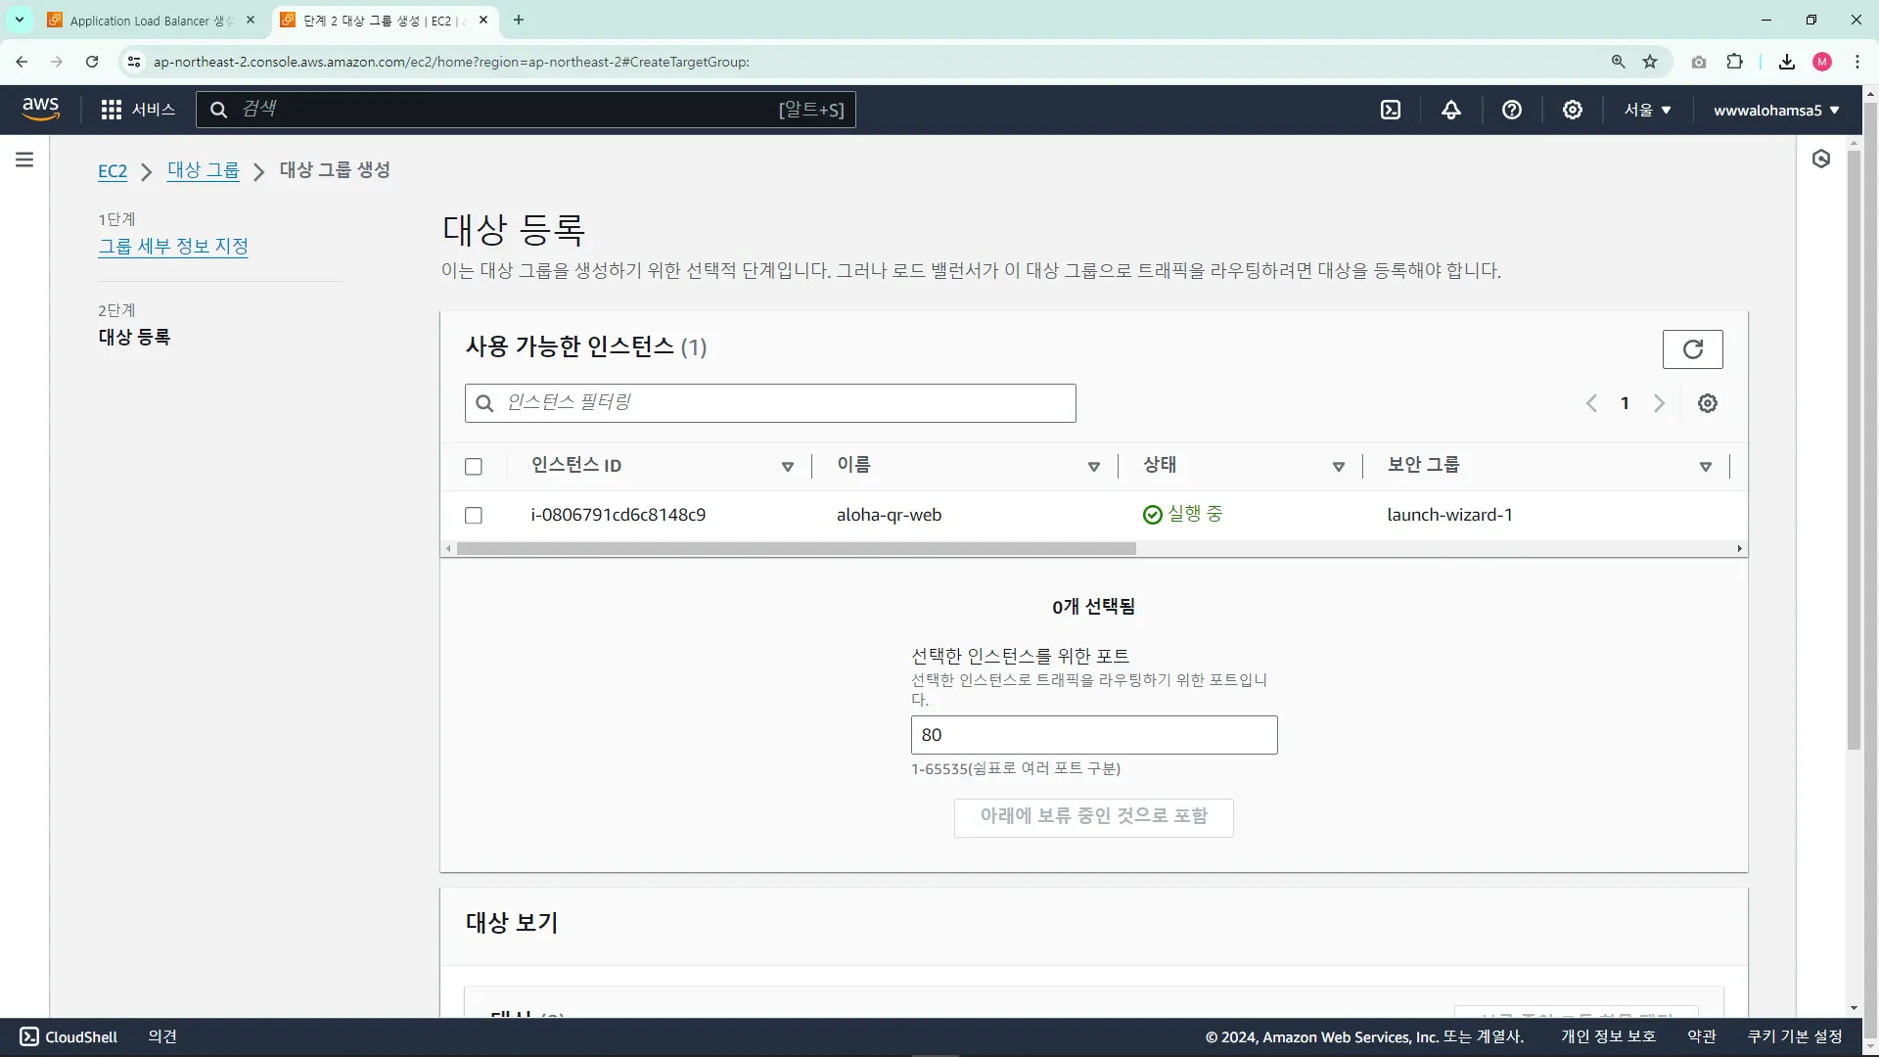1879x1057 pixels.
Task: Open the AWS help question mark icon
Action: 1512,110
